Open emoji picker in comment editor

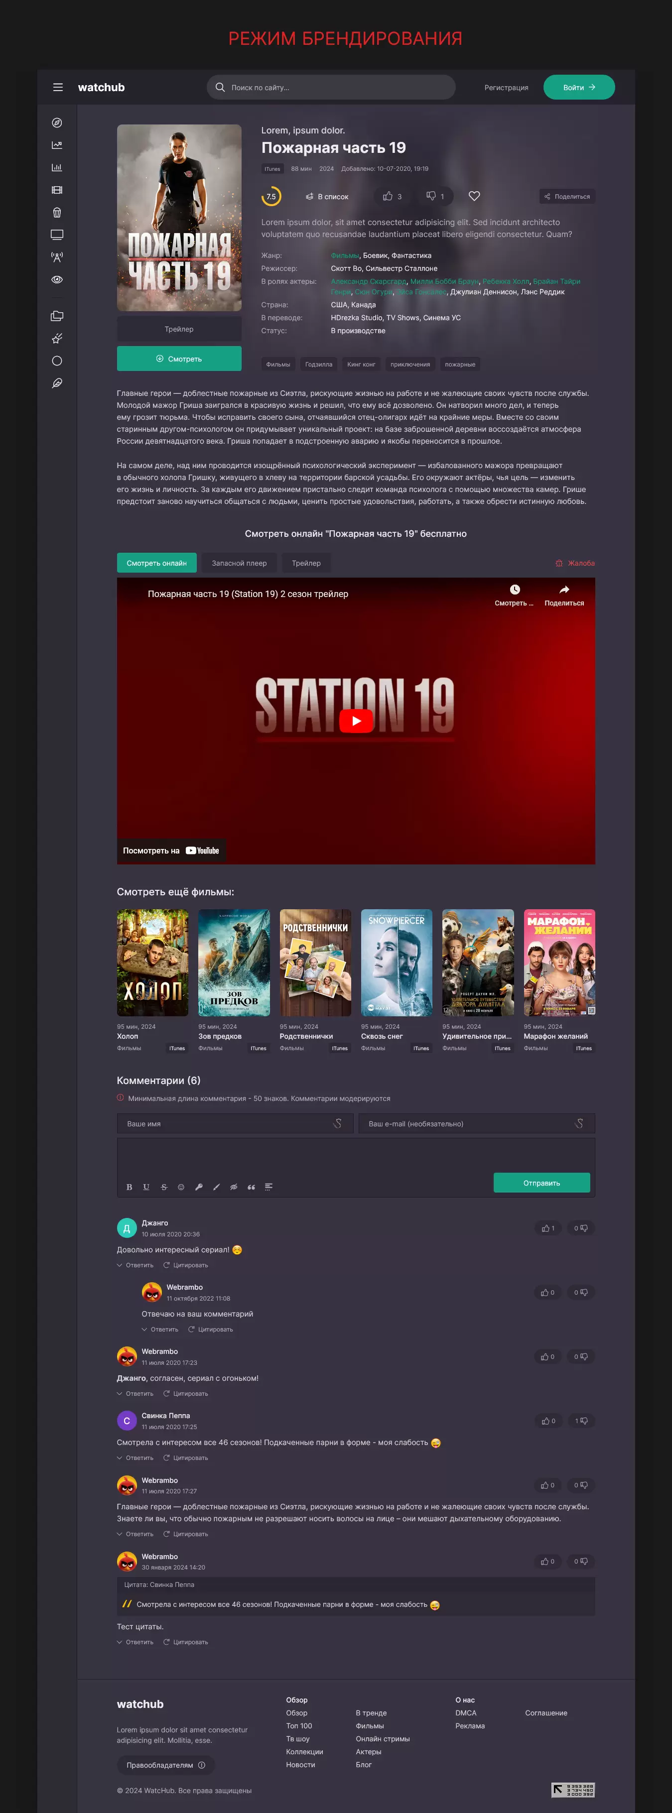181,1187
